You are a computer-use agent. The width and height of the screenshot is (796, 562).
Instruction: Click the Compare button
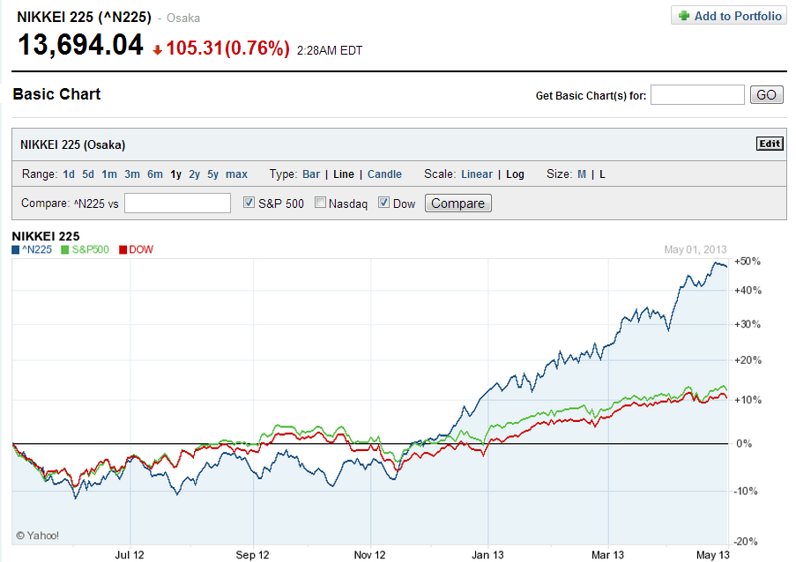point(458,203)
